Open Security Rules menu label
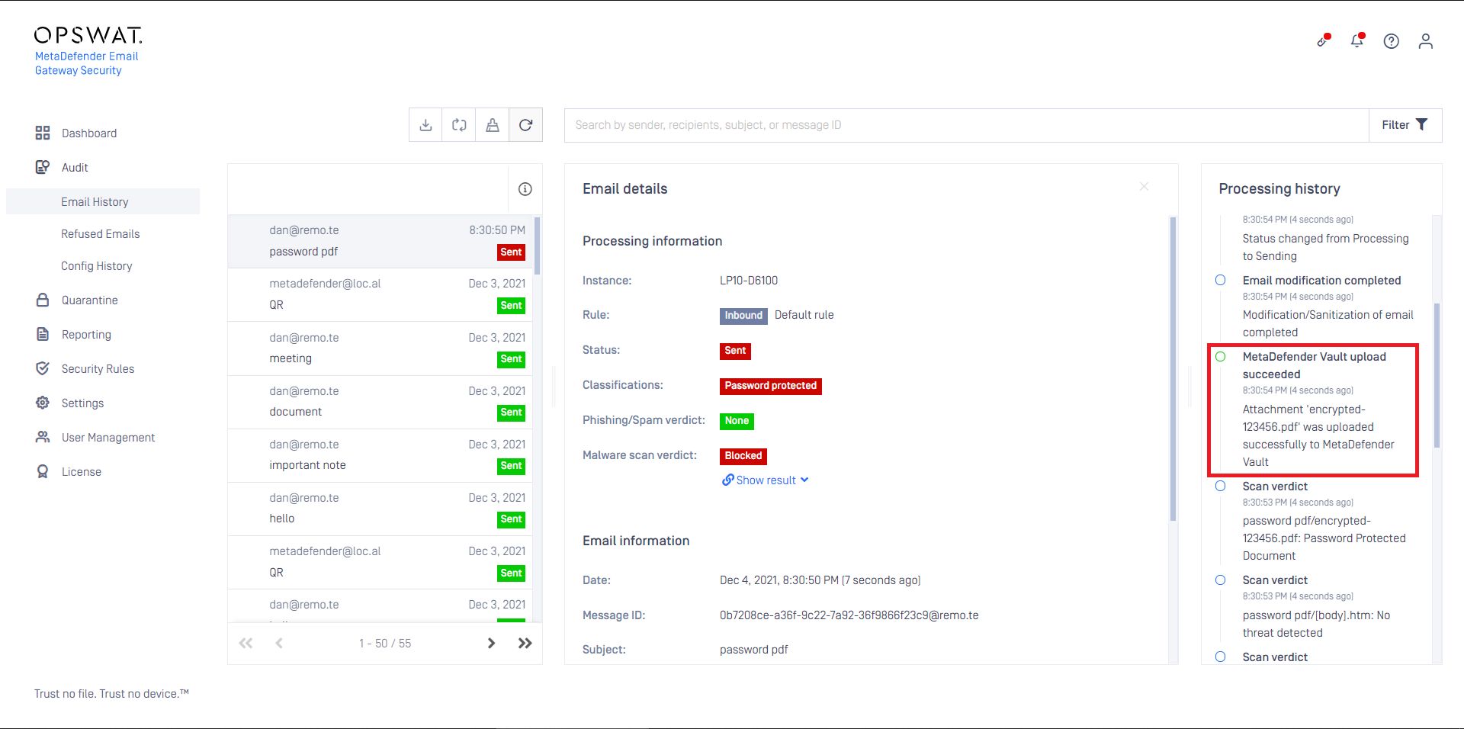 (x=98, y=368)
